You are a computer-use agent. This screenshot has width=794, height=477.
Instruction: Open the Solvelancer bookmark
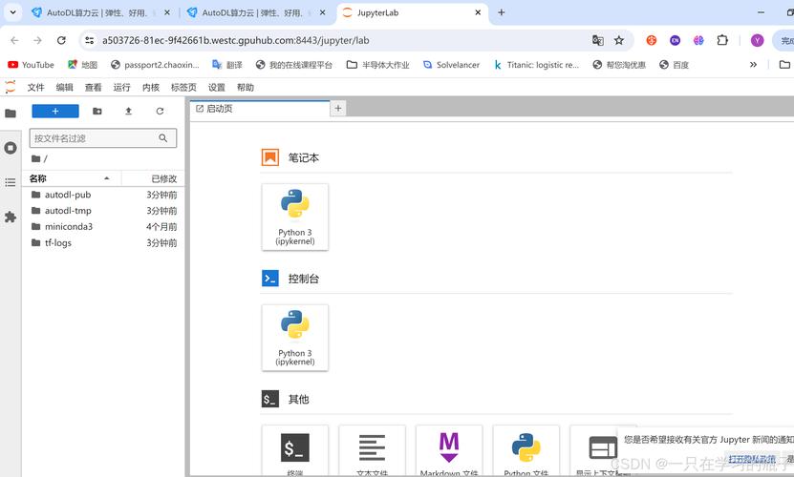click(x=451, y=65)
